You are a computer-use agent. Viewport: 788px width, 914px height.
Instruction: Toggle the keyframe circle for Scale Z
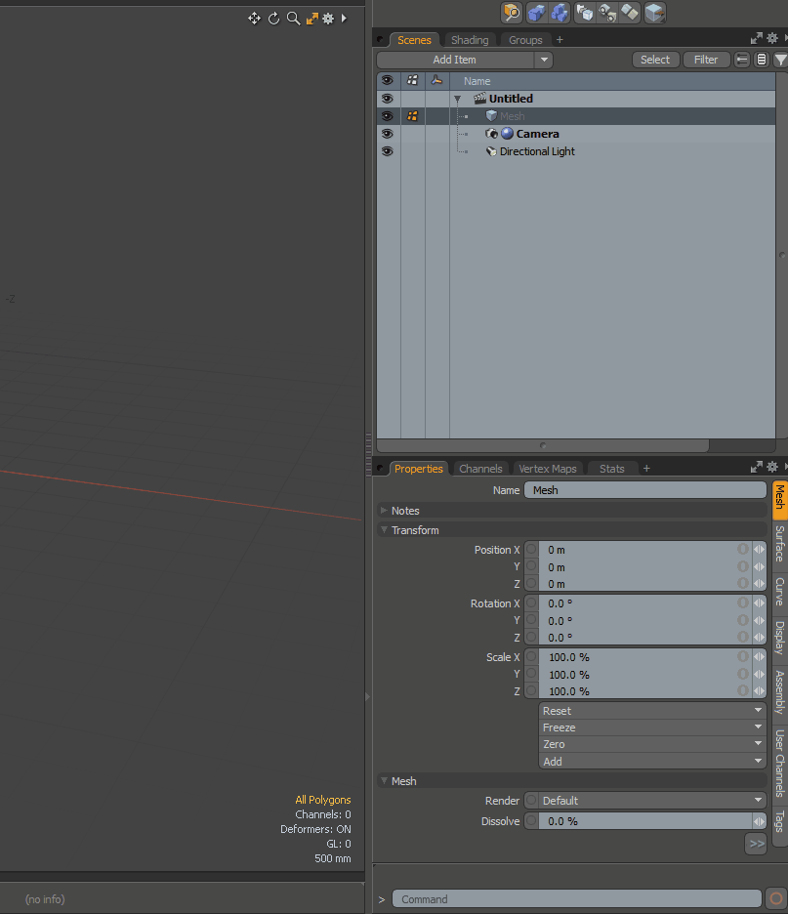(531, 690)
